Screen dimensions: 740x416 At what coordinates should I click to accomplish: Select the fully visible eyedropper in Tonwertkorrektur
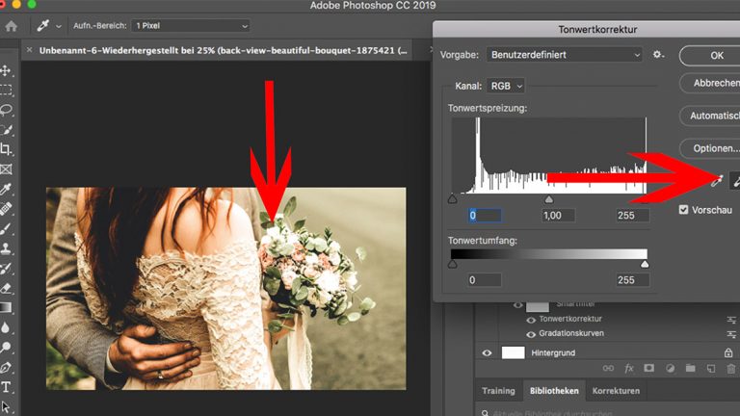pos(717,181)
